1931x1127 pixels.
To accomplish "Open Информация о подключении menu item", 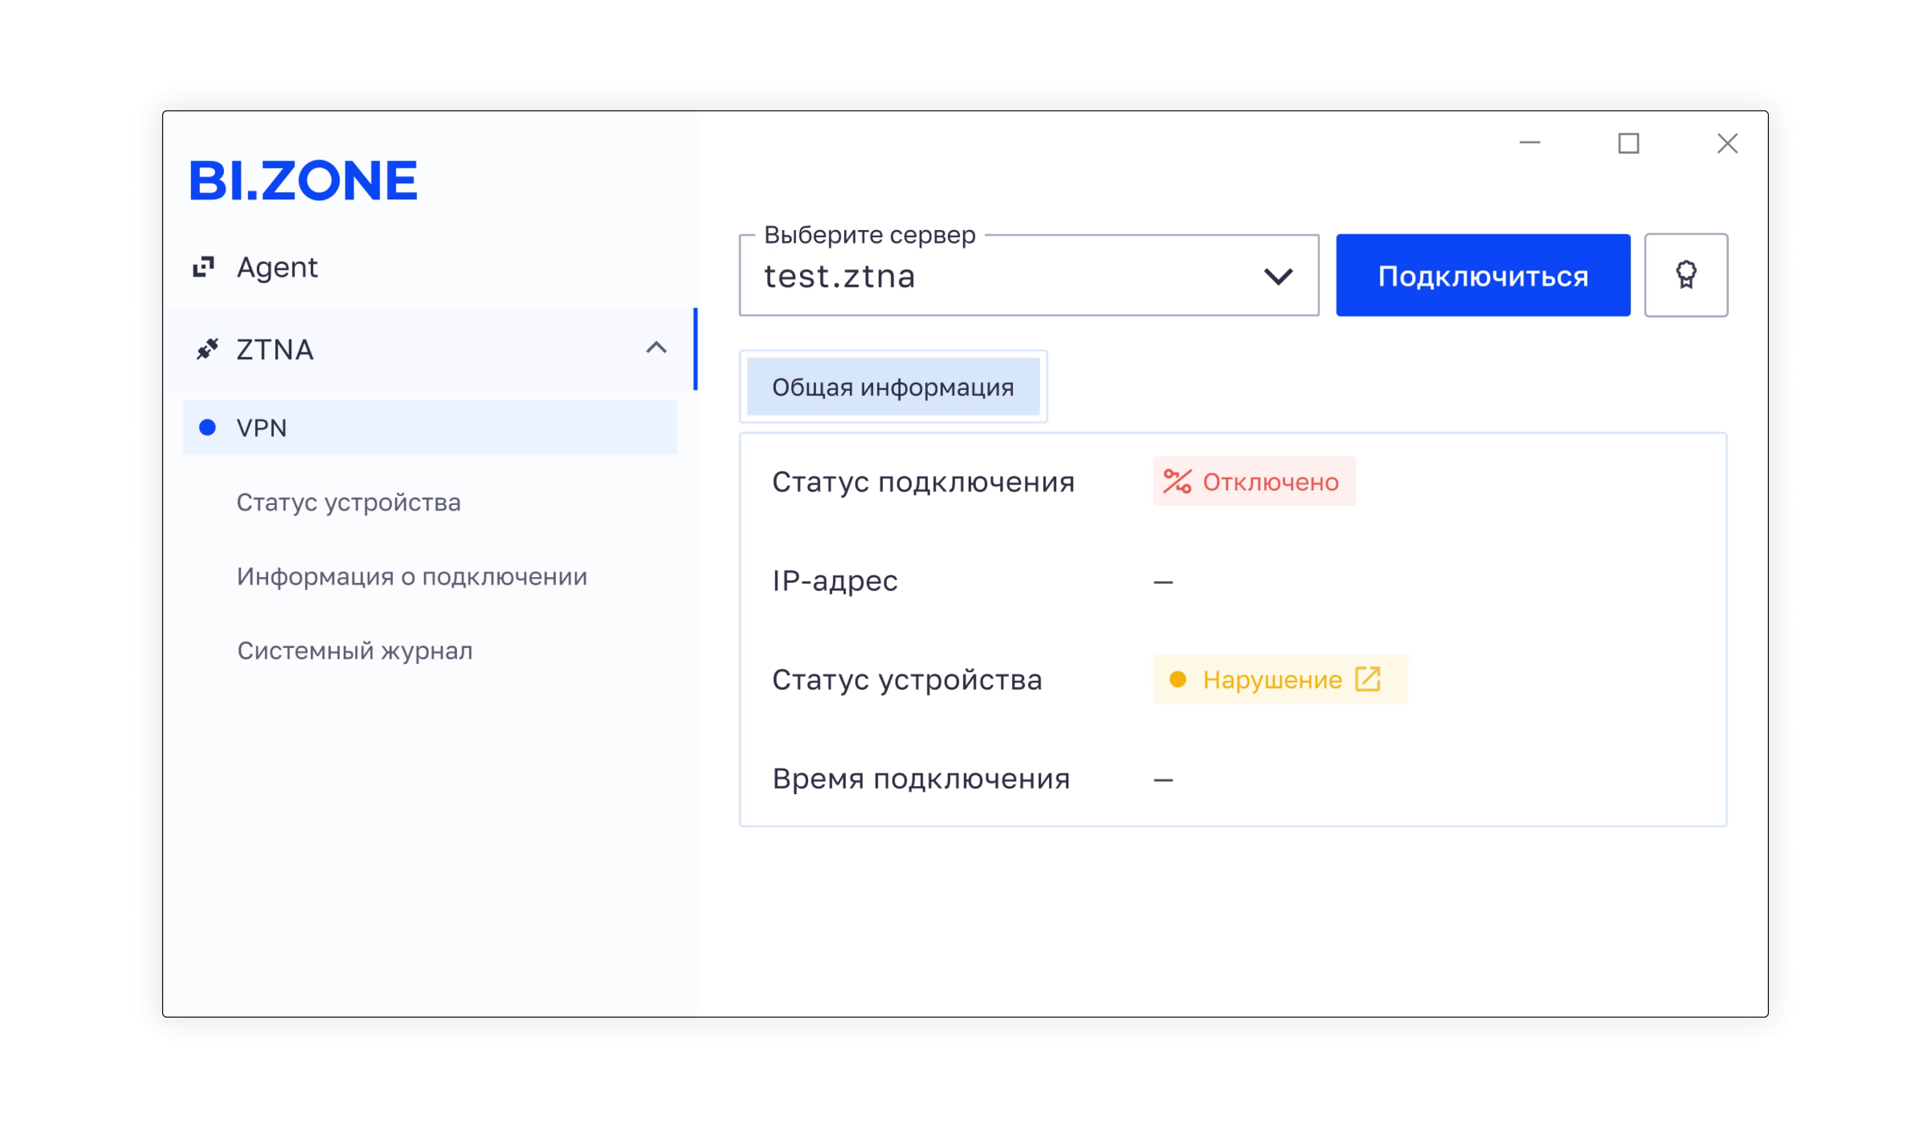I will click(412, 577).
